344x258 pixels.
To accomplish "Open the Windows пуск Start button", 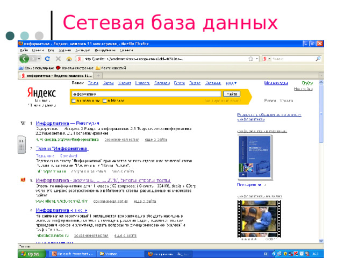I will [32, 254].
